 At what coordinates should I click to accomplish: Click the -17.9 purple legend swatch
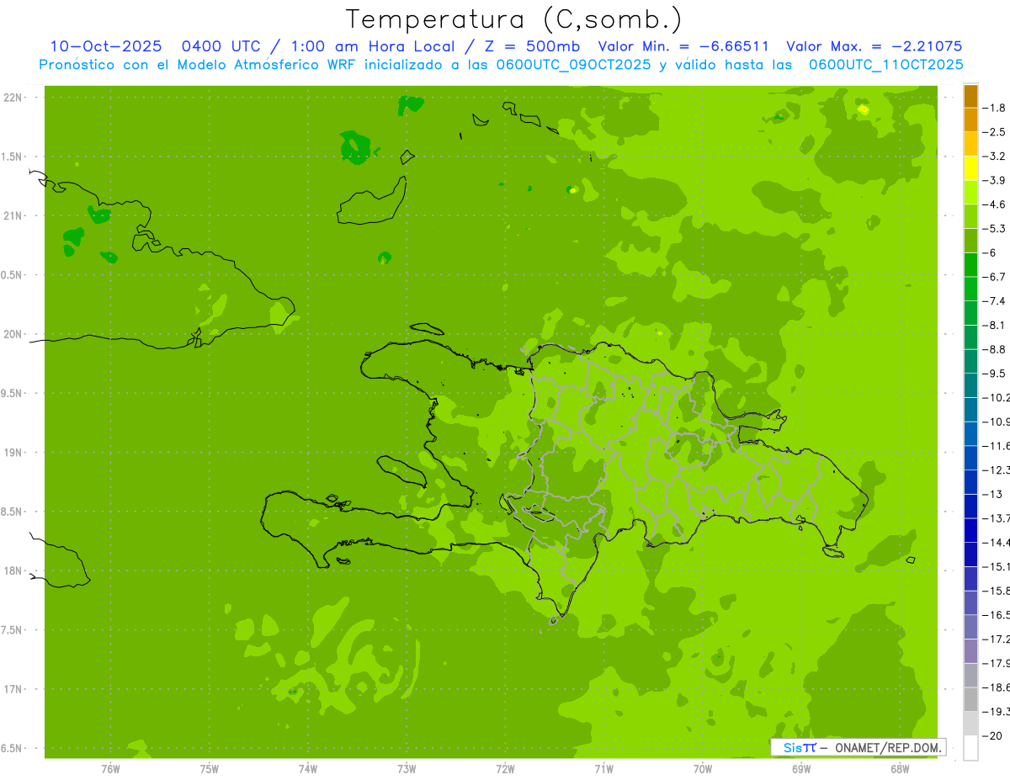coord(970,651)
